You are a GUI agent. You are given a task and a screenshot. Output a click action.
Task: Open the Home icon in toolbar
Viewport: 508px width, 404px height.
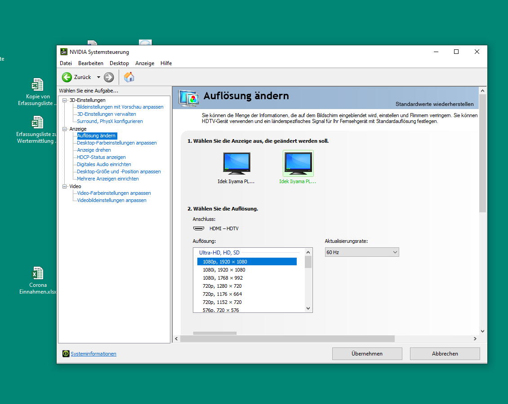pos(129,77)
